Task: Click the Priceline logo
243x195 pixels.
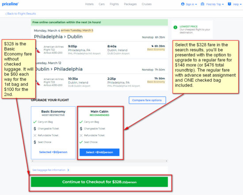Action: tap(10, 4)
